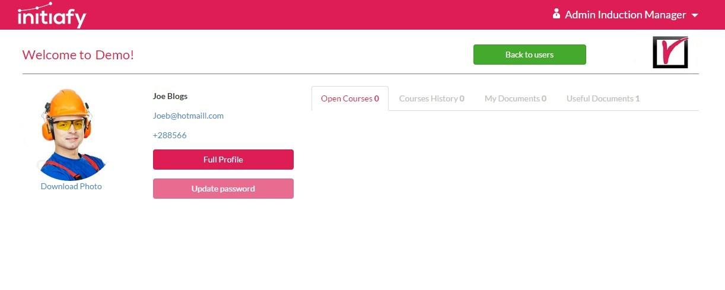Screen dimensions: 725x290
Task: Select the Open Courses tab
Action: (x=350, y=98)
